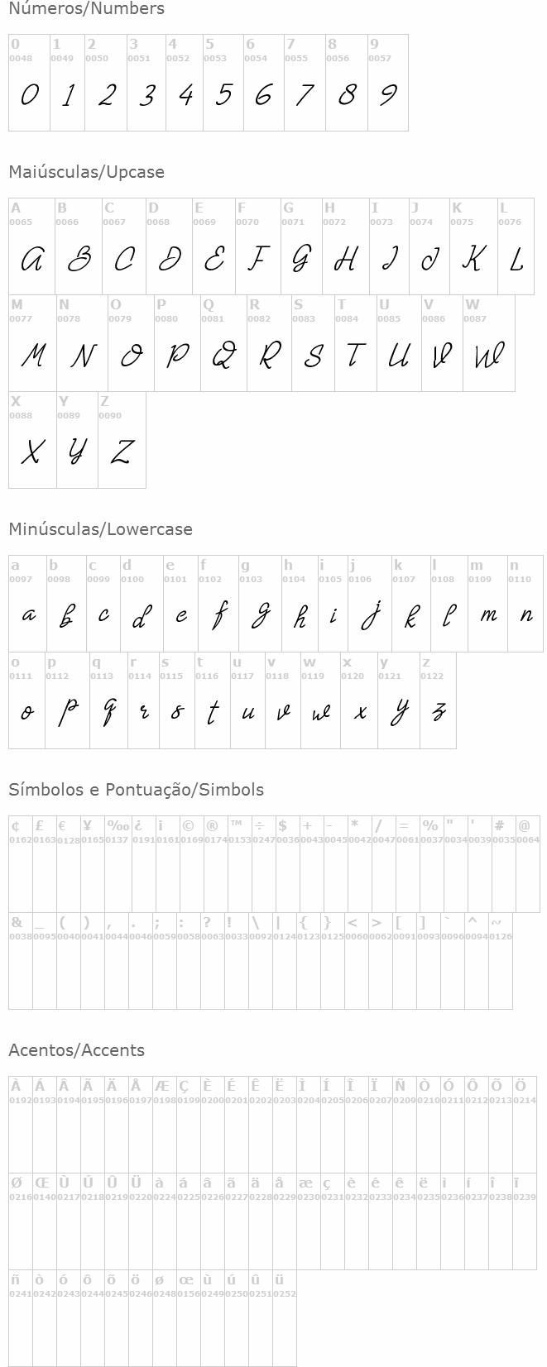This screenshot has height=1367, width=547.
Task: Click the Minúsculas/Lowercase section heading
Action: tap(100, 529)
